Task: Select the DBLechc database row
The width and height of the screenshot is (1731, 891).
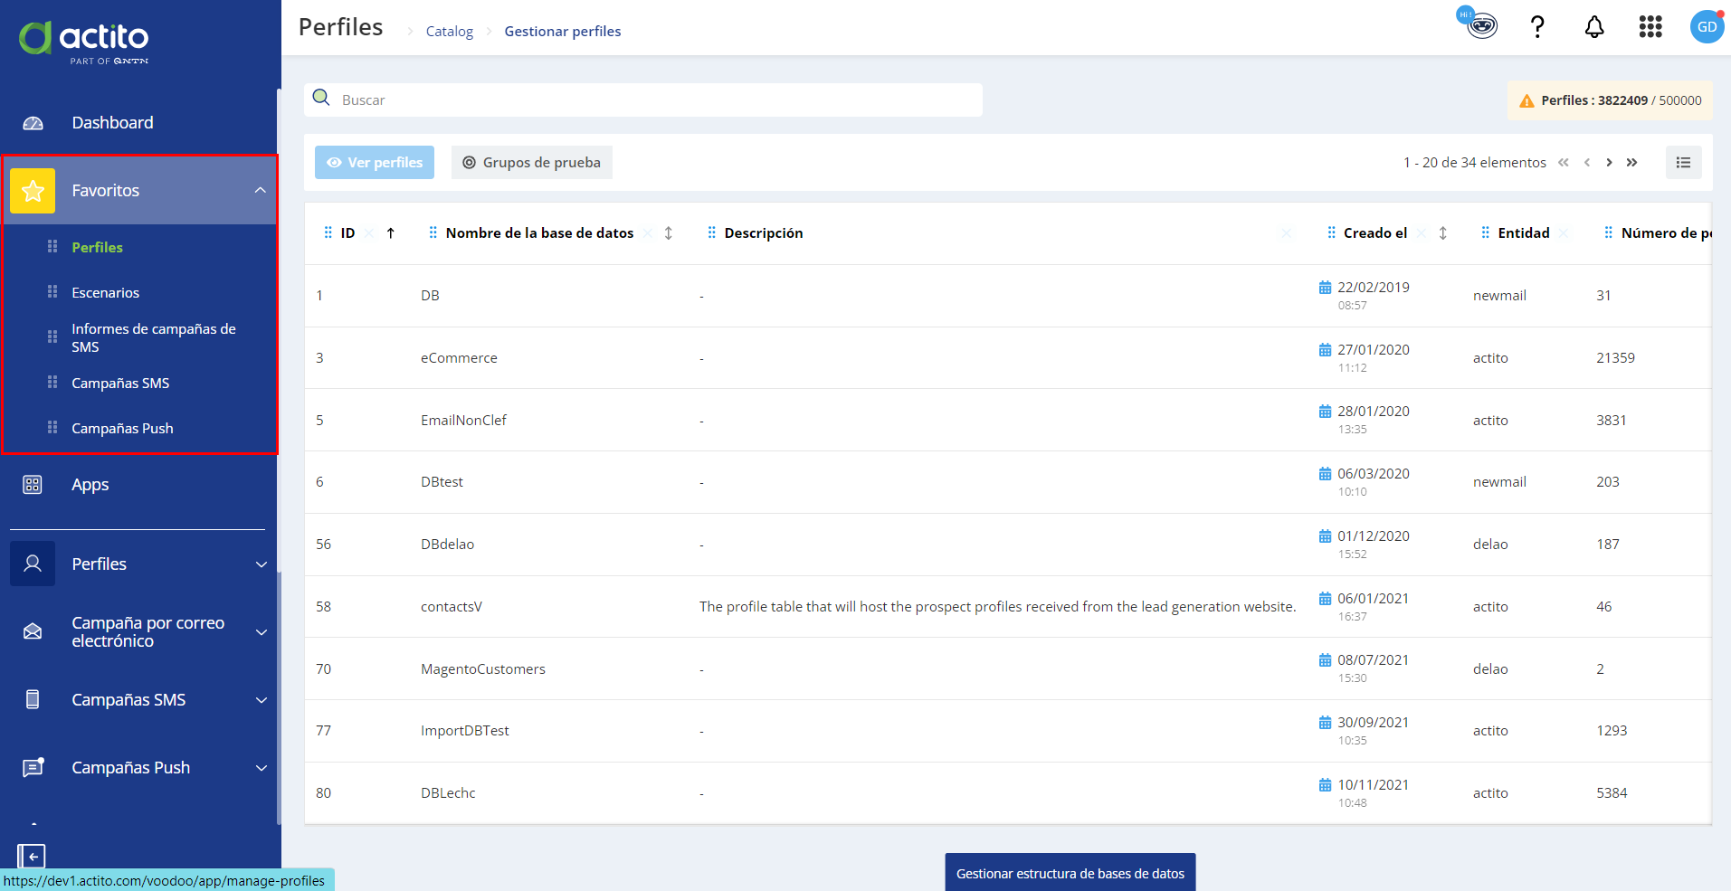Action: pyautogui.click(x=1008, y=793)
